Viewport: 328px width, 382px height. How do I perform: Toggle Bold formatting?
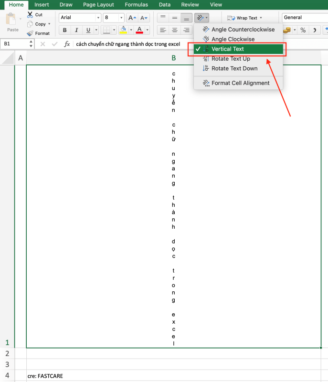click(x=65, y=30)
